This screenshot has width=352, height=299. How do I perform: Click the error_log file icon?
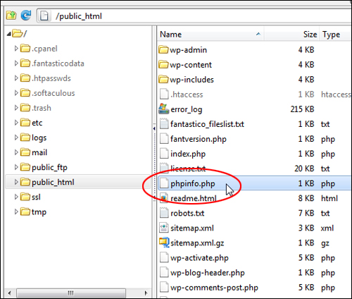coord(163,109)
